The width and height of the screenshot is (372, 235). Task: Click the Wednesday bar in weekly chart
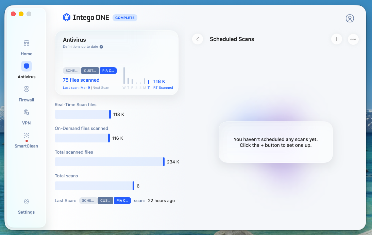[x=124, y=76]
